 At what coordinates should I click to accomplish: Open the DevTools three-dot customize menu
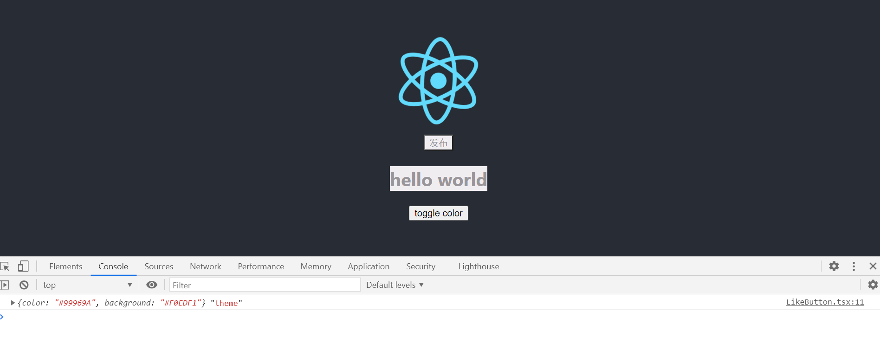pos(854,266)
